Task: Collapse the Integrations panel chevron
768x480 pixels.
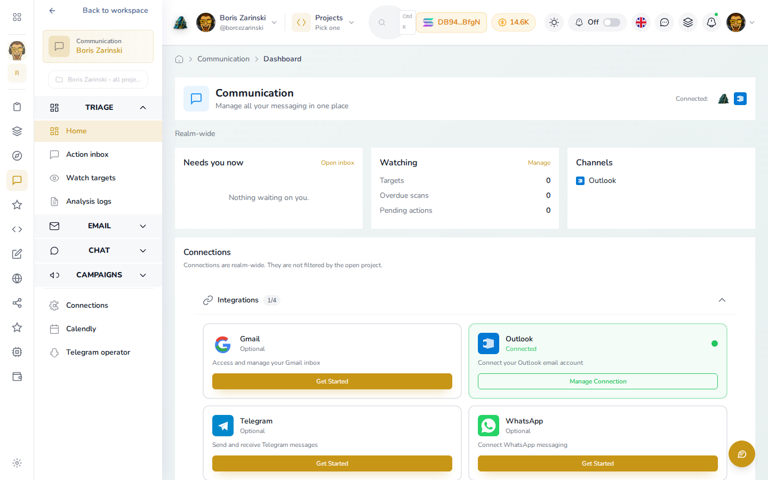Action: point(722,300)
